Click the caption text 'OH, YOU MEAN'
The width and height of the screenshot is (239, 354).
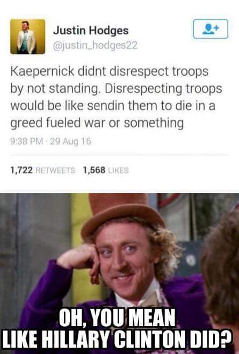click(x=118, y=317)
